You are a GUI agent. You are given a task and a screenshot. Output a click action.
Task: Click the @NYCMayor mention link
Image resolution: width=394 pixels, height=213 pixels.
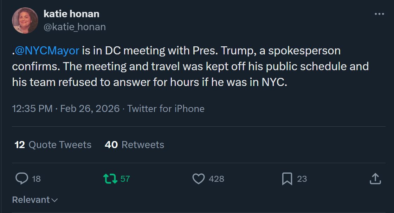(x=47, y=51)
